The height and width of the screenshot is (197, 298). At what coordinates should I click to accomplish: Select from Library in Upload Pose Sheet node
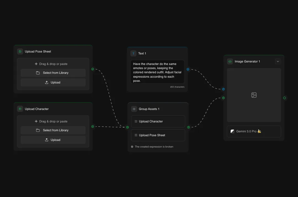pyautogui.click(x=53, y=73)
